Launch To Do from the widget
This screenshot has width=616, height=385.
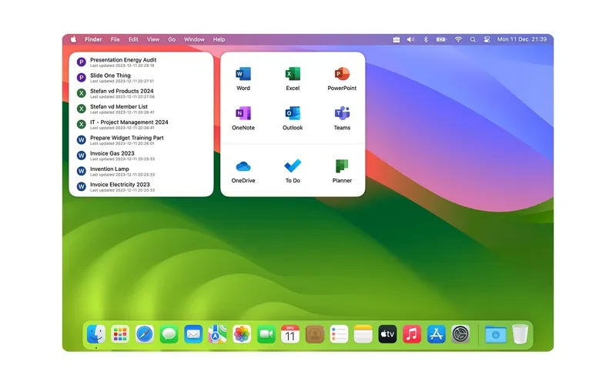pyautogui.click(x=293, y=171)
